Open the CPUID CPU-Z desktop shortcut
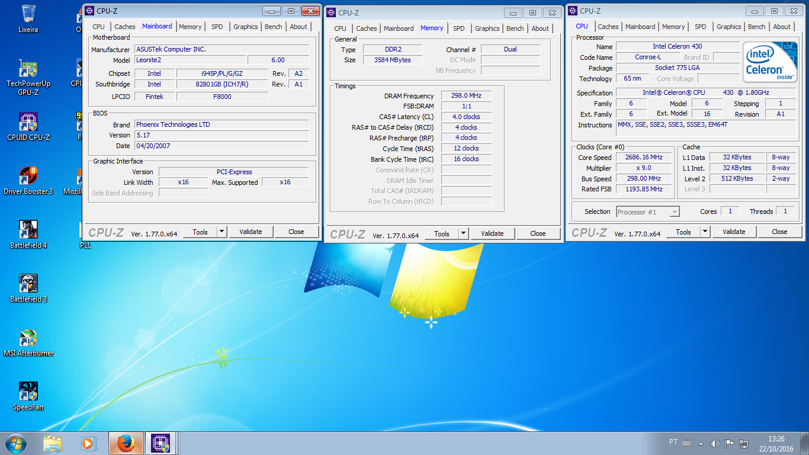This screenshot has height=455, width=809. (x=28, y=127)
